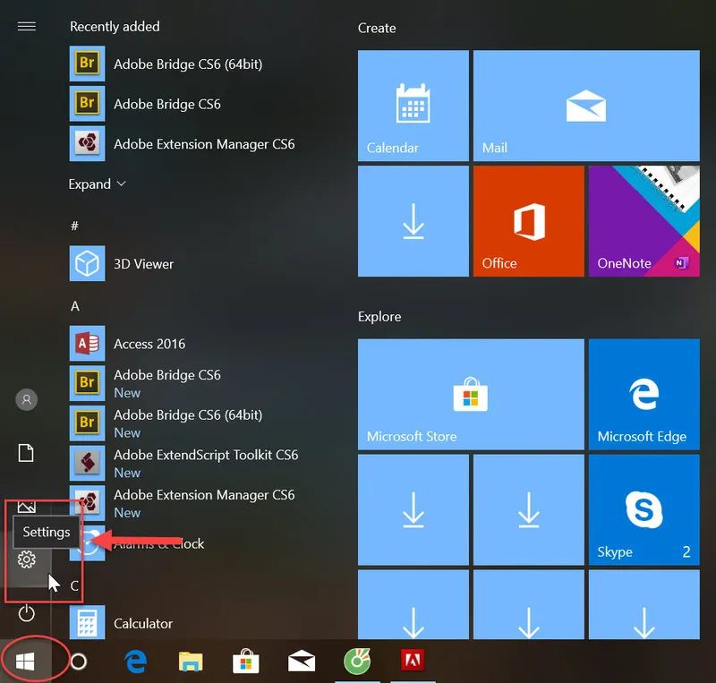Launch the Adobe app from the taskbar
This screenshot has width=716, height=683.
(412, 660)
